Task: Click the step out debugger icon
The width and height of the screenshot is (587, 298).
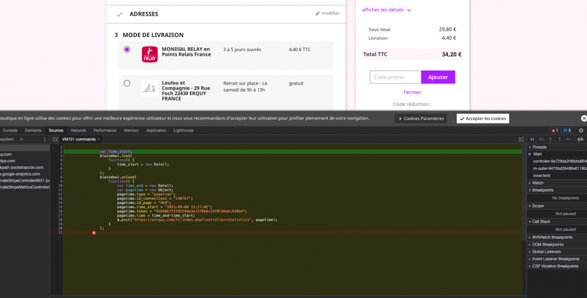Action: [x=559, y=139]
